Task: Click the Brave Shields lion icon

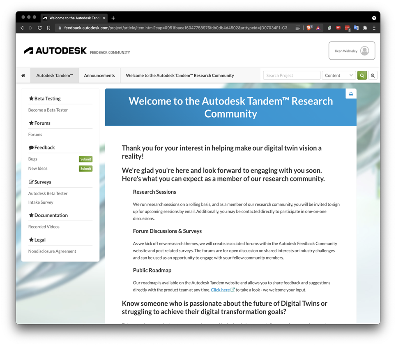Action: (309, 28)
